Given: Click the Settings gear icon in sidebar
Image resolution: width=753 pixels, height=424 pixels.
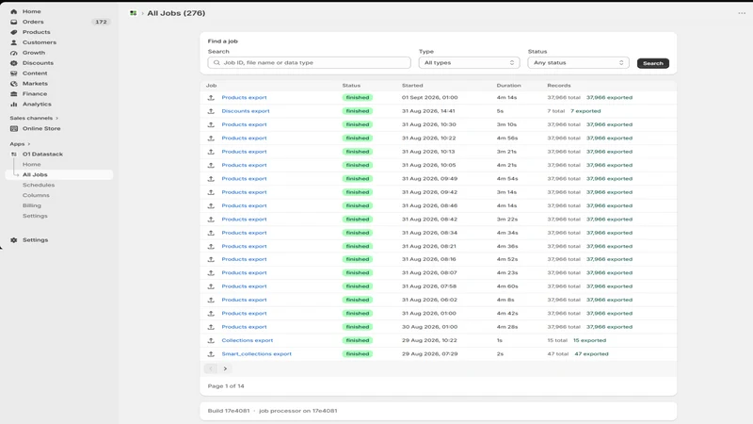Looking at the screenshot, I should point(13,240).
